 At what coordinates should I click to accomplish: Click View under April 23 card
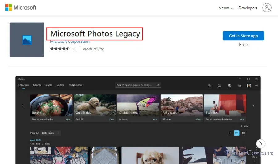111,119
